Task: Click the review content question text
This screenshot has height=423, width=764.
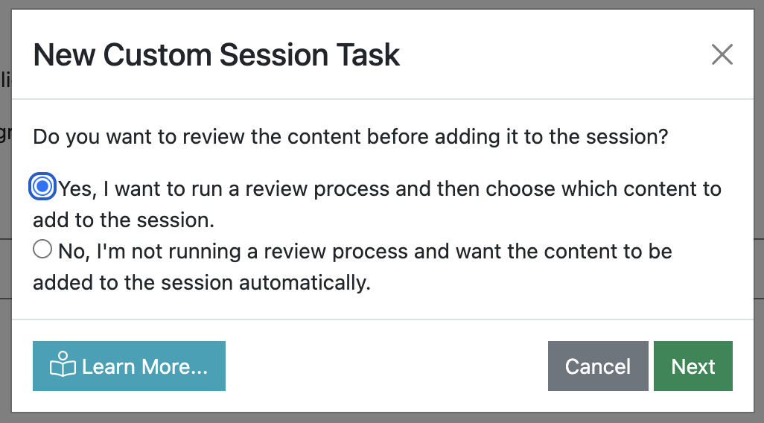Action: [x=350, y=137]
